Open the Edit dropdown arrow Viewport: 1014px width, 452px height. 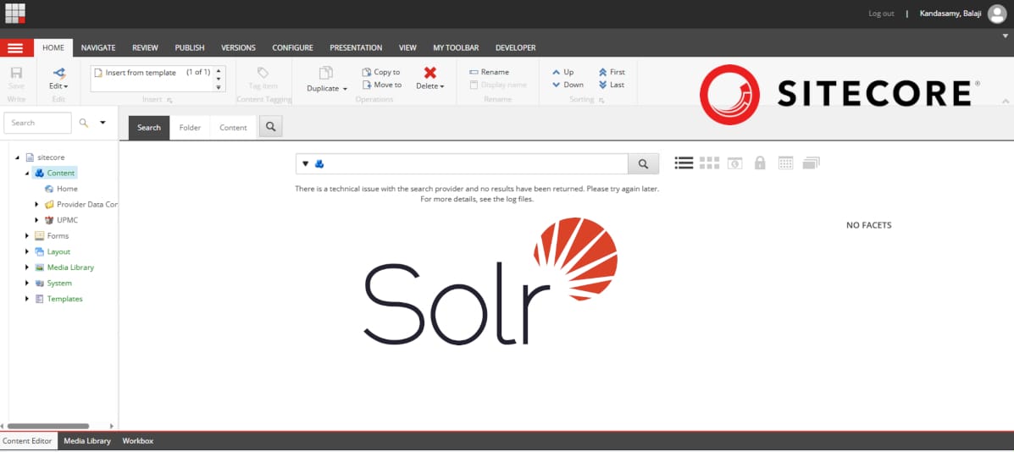click(x=66, y=86)
